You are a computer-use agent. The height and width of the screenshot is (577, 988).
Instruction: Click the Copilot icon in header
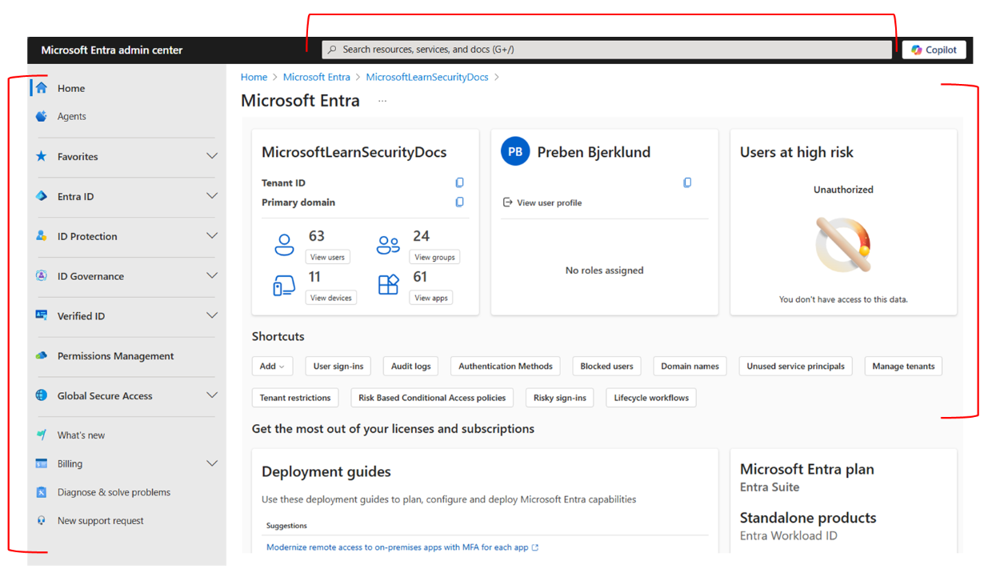coord(917,50)
